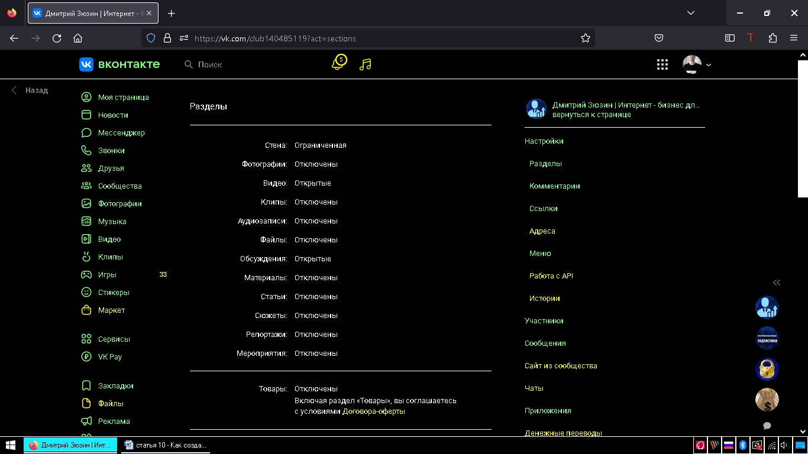Open Фотографии sidebar icon
The image size is (808, 454).
coord(86,203)
